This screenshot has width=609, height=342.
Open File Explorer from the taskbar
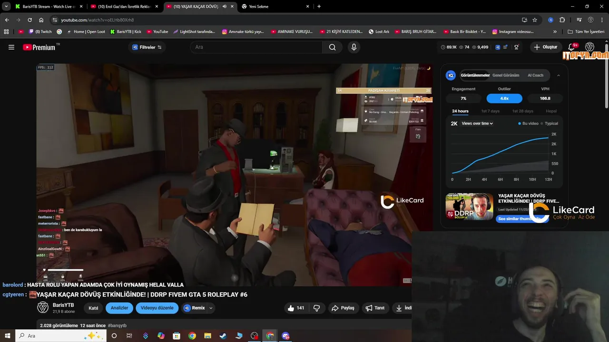(x=208, y=336)
